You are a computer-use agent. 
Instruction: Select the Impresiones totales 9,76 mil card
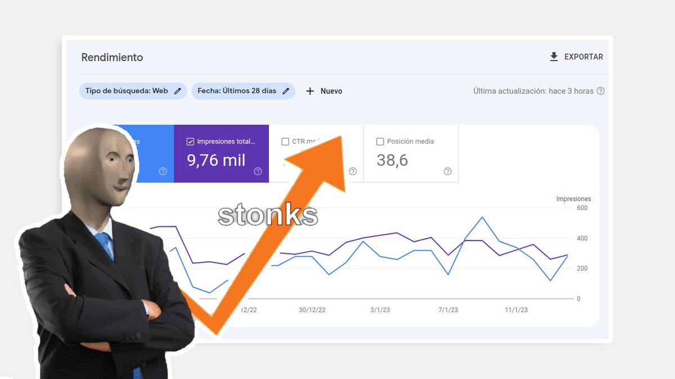(x=221, y=154)
